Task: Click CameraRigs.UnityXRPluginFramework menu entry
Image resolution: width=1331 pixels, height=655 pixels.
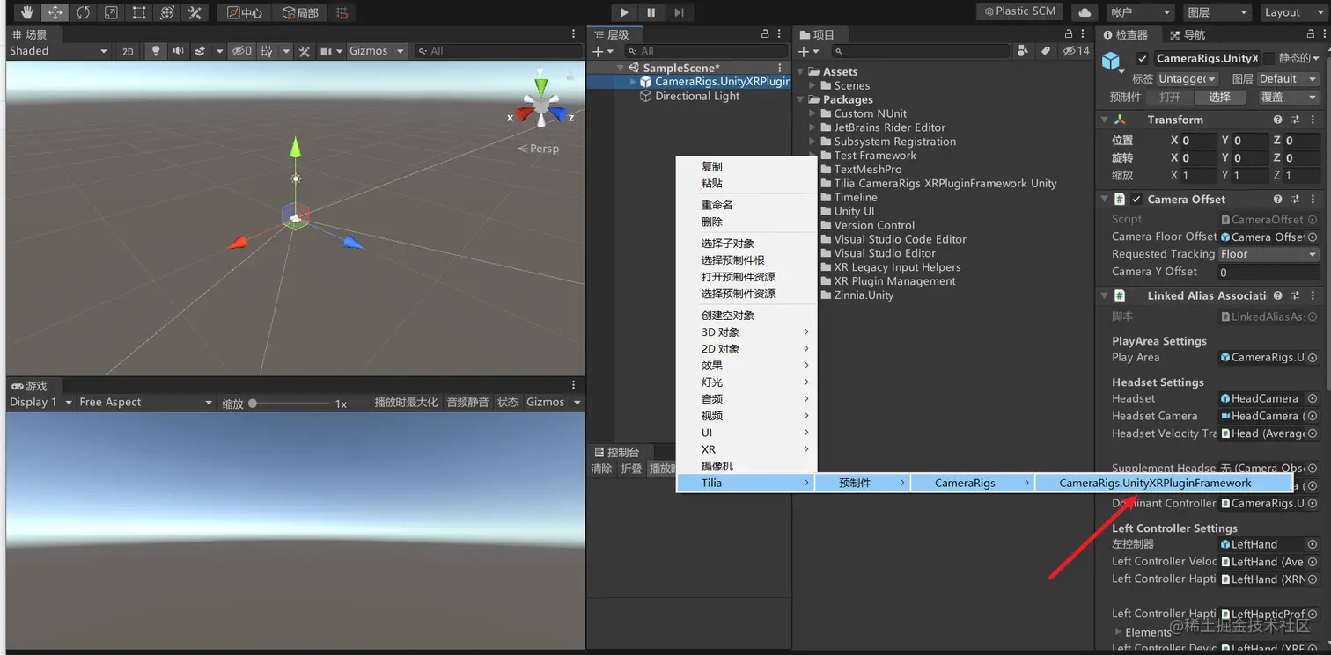Action: point(1162,483)
